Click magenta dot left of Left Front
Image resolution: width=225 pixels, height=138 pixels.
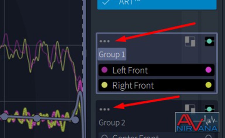(105, 70)
